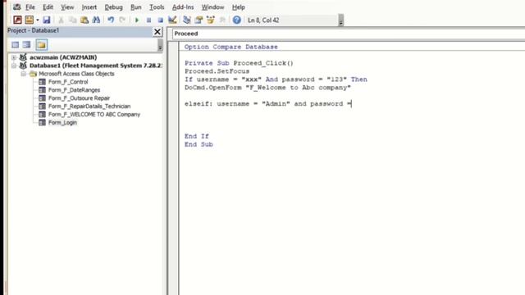Open the Insert Module dropdown arrow
This screenshot has height=295, width=525.
tap(38, 20)
